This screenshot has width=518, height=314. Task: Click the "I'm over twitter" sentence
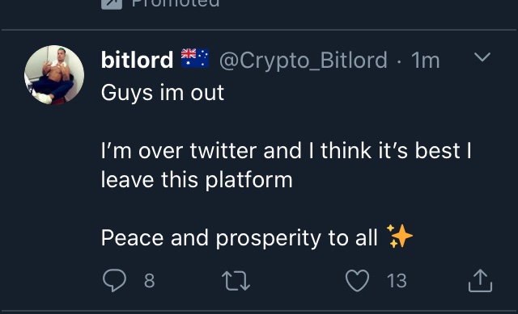286,151
